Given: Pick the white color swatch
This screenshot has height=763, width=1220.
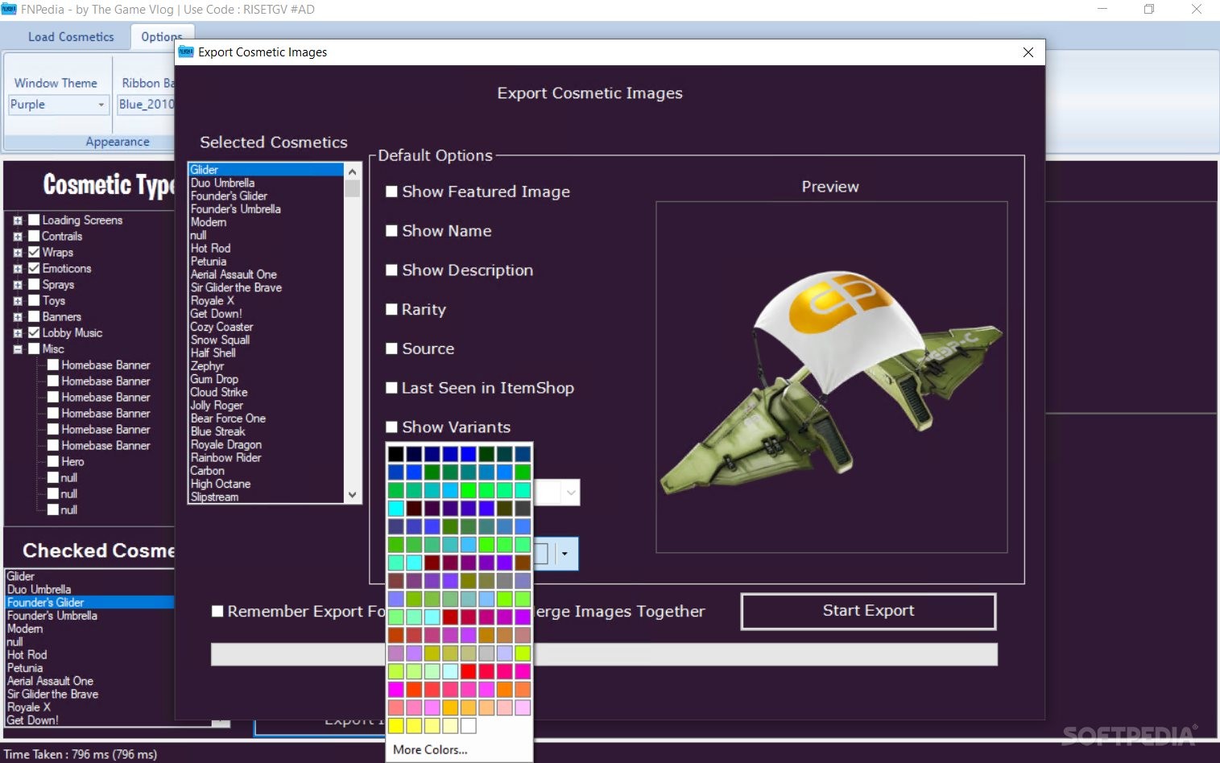Looking at the screenshot, I should coord(469,726).
